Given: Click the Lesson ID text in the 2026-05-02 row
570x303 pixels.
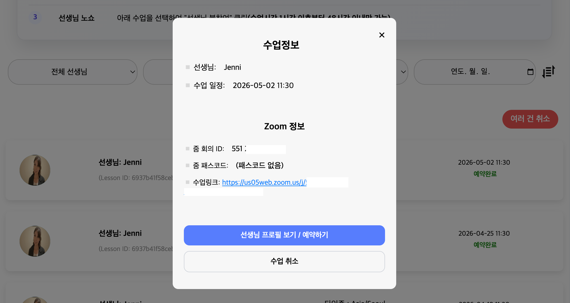Looking at the screenshot, I should [x=136, y=178].
